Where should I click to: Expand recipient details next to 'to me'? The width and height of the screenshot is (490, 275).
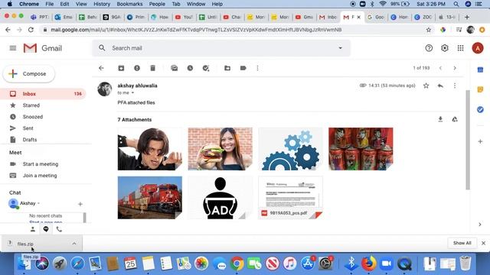pos(132,93)
